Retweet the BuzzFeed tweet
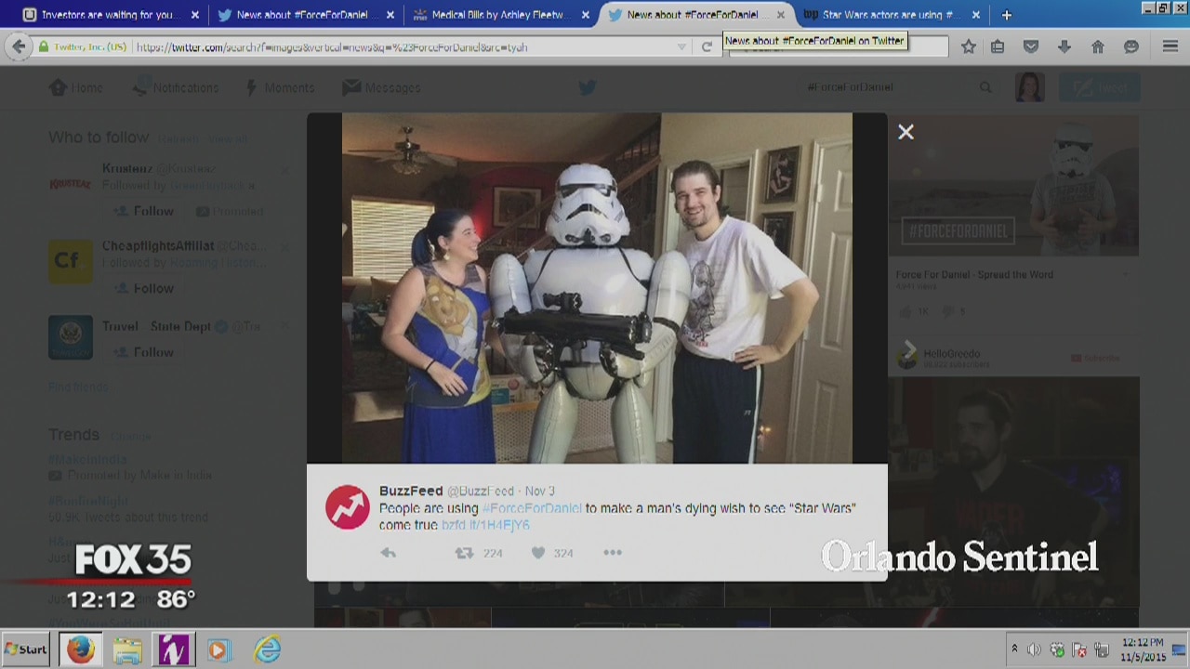The height and width of the screenshot is (669, 1190). click(463, 553)
